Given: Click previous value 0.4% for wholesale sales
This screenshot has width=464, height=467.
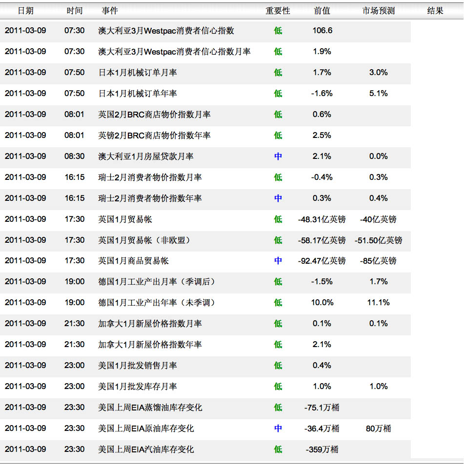Looking at the screenshot, I should (x=322, y=366).
